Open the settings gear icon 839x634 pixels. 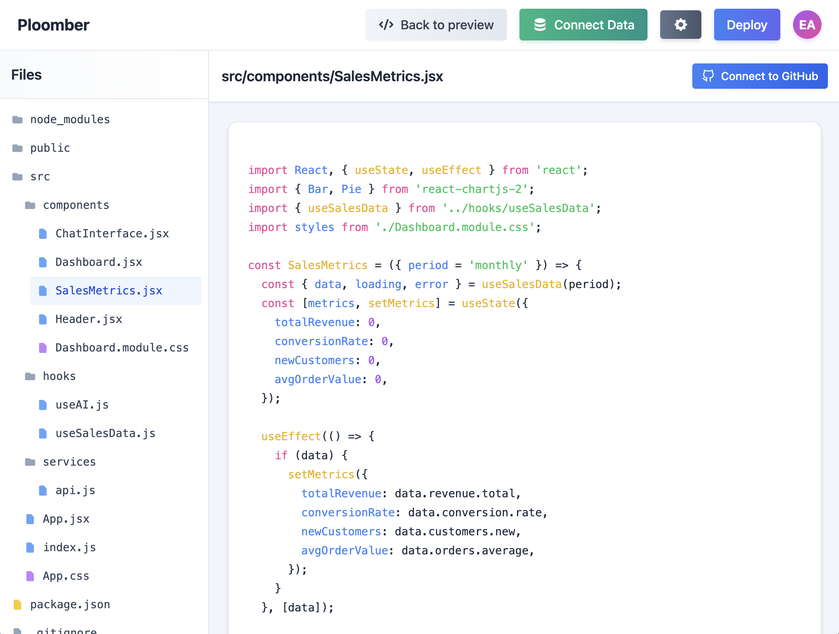pyautogui.click(x=680, y=25)
